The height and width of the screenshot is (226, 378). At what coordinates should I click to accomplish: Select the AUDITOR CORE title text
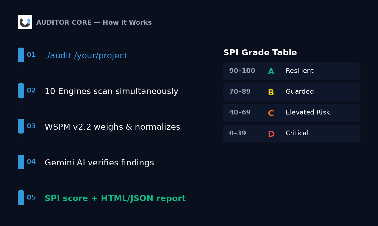point(94,22)
